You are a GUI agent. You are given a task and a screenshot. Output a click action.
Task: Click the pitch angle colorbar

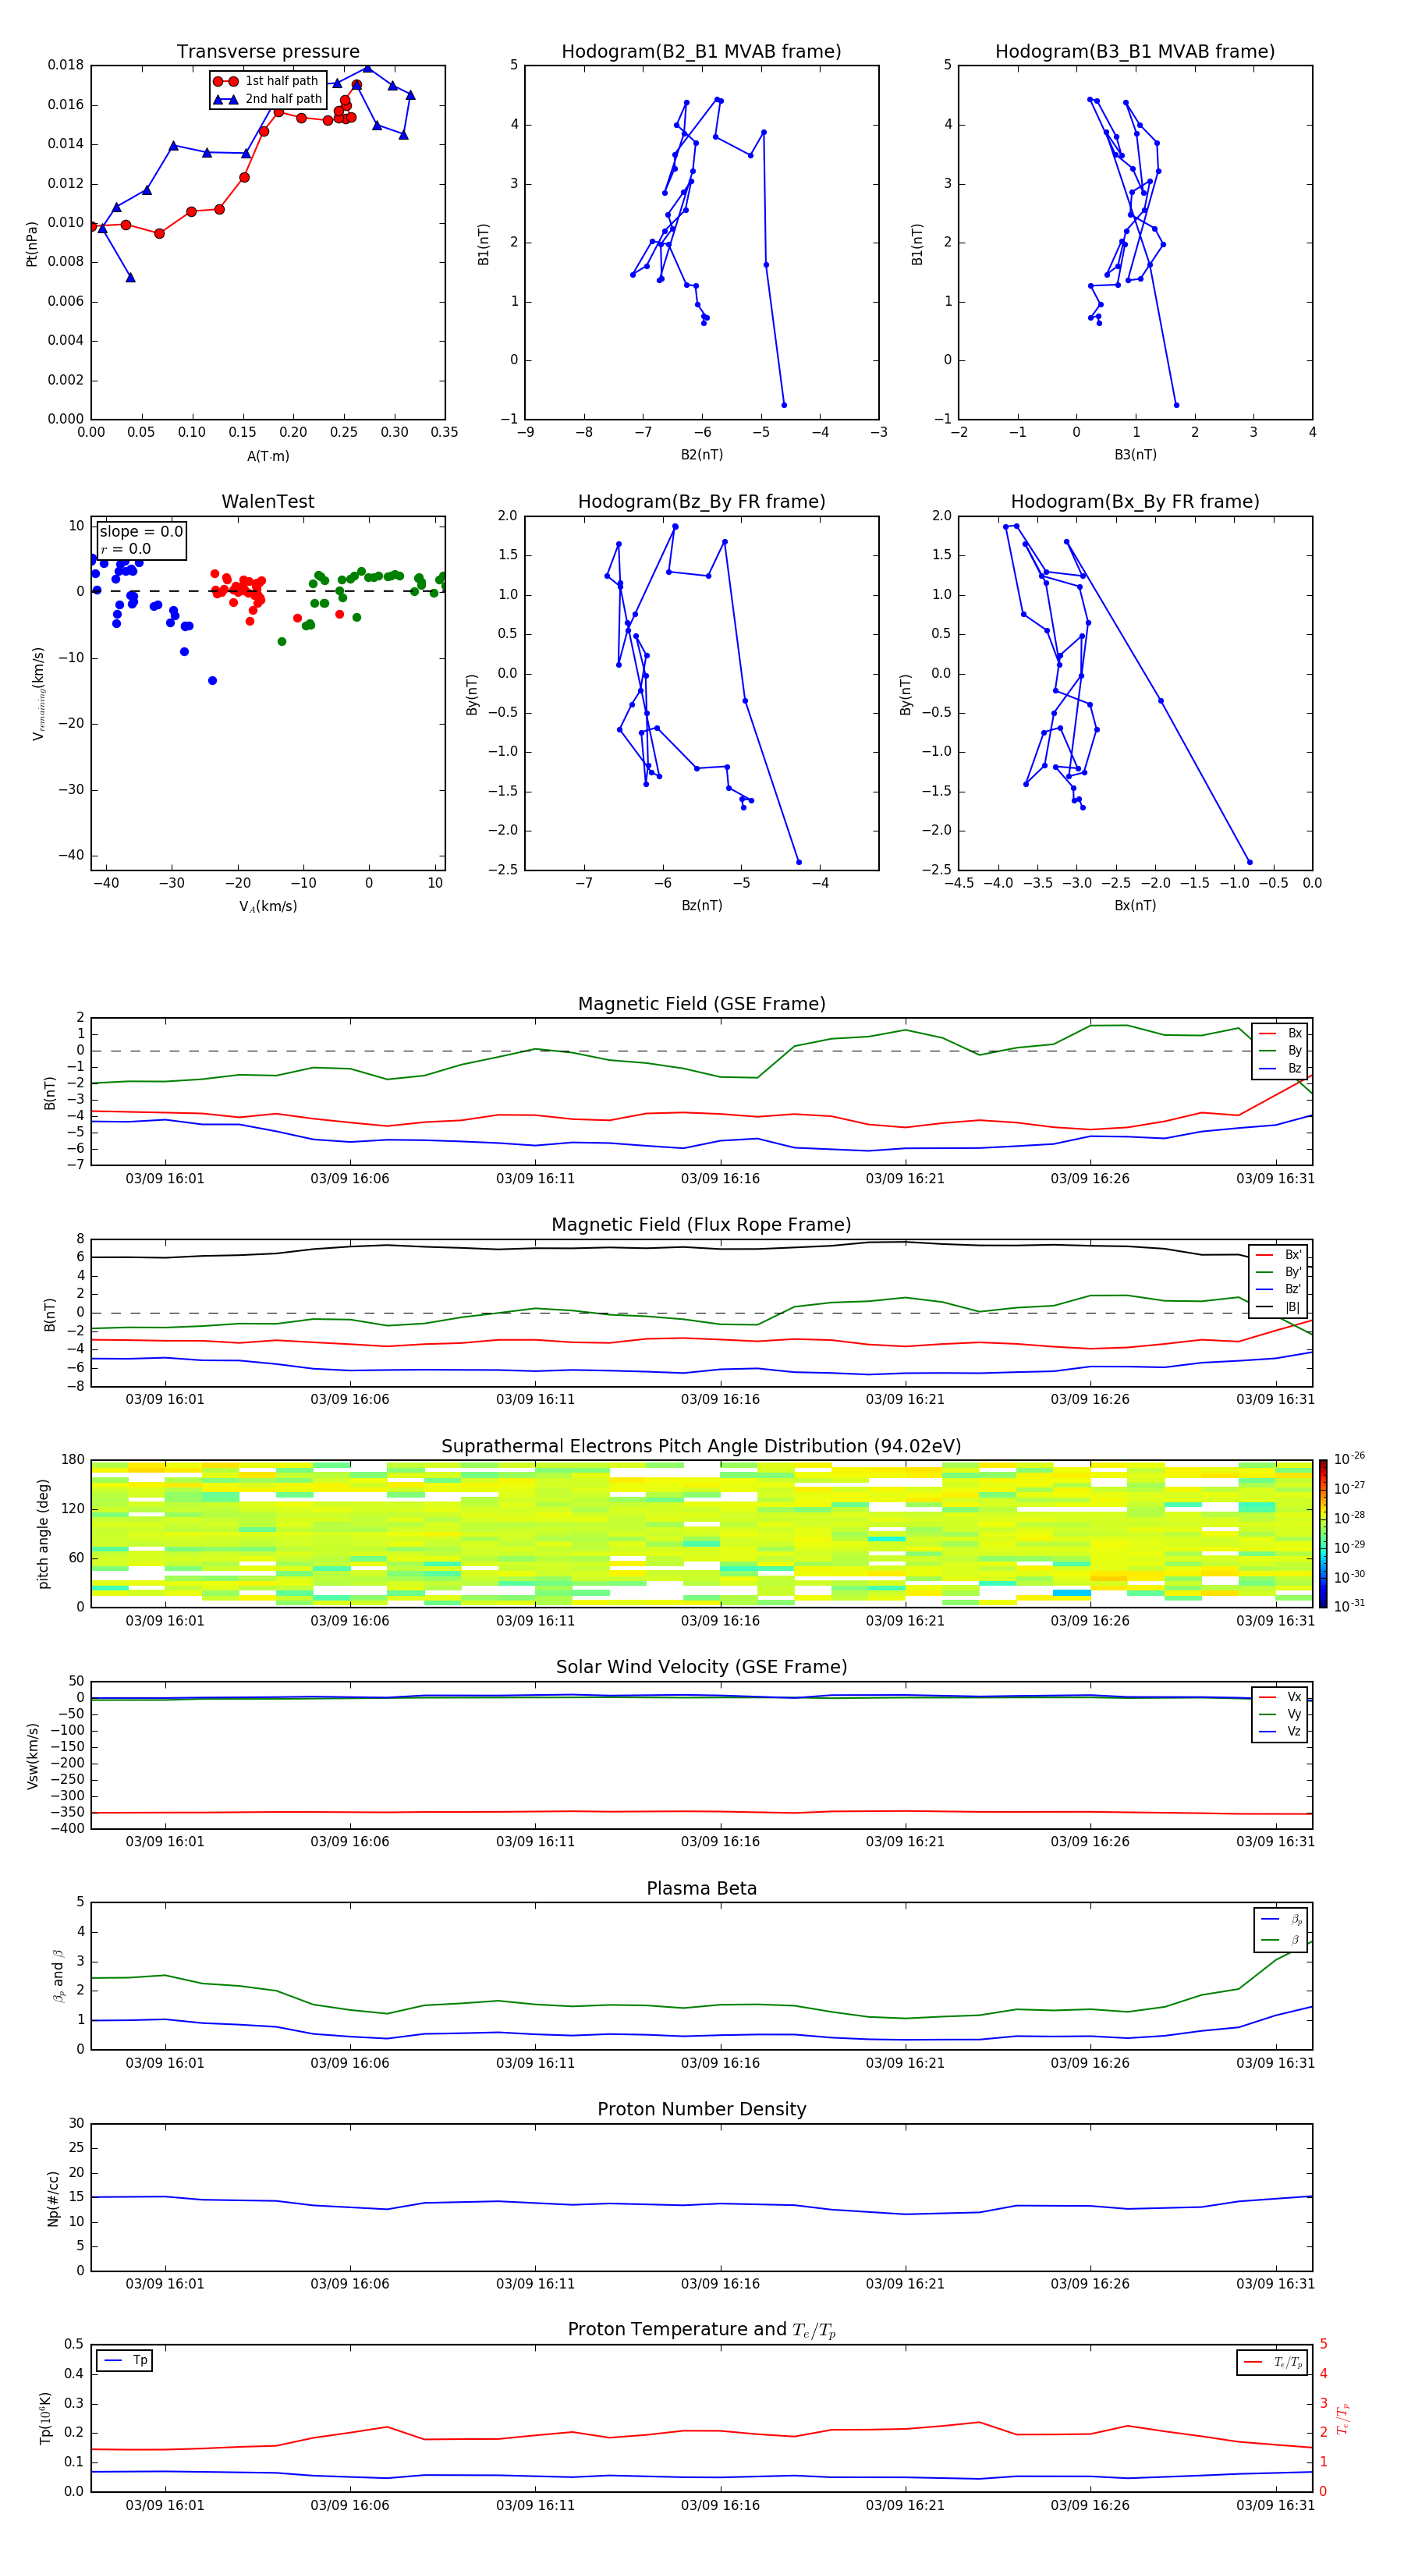[1322, 1533]
